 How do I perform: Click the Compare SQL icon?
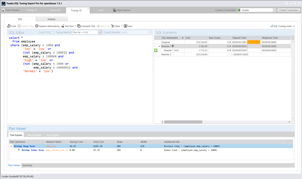coord(79,26)
